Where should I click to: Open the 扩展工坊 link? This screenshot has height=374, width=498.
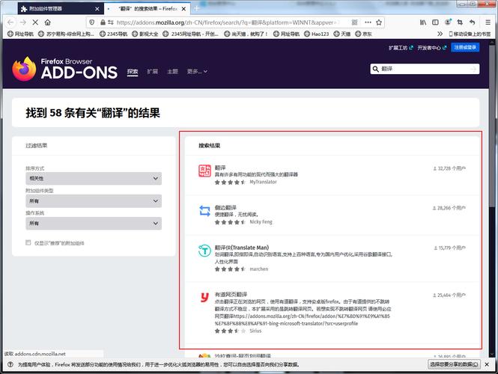click(401, 48)
